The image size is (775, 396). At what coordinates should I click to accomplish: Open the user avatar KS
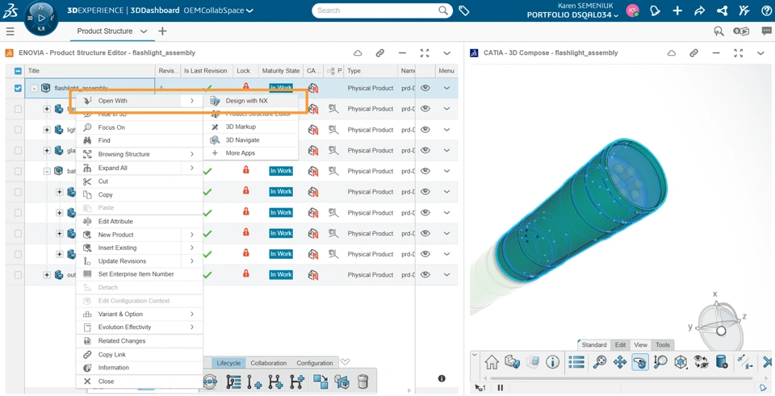(633, 10)
